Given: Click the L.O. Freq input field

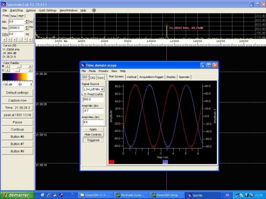Looking at the screenshot, I should [93, 99].
